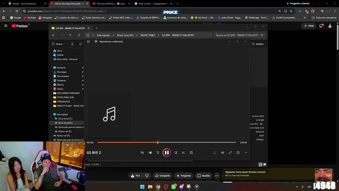
Task: Open YouTube notifications bell
Action: click(321, 26)
